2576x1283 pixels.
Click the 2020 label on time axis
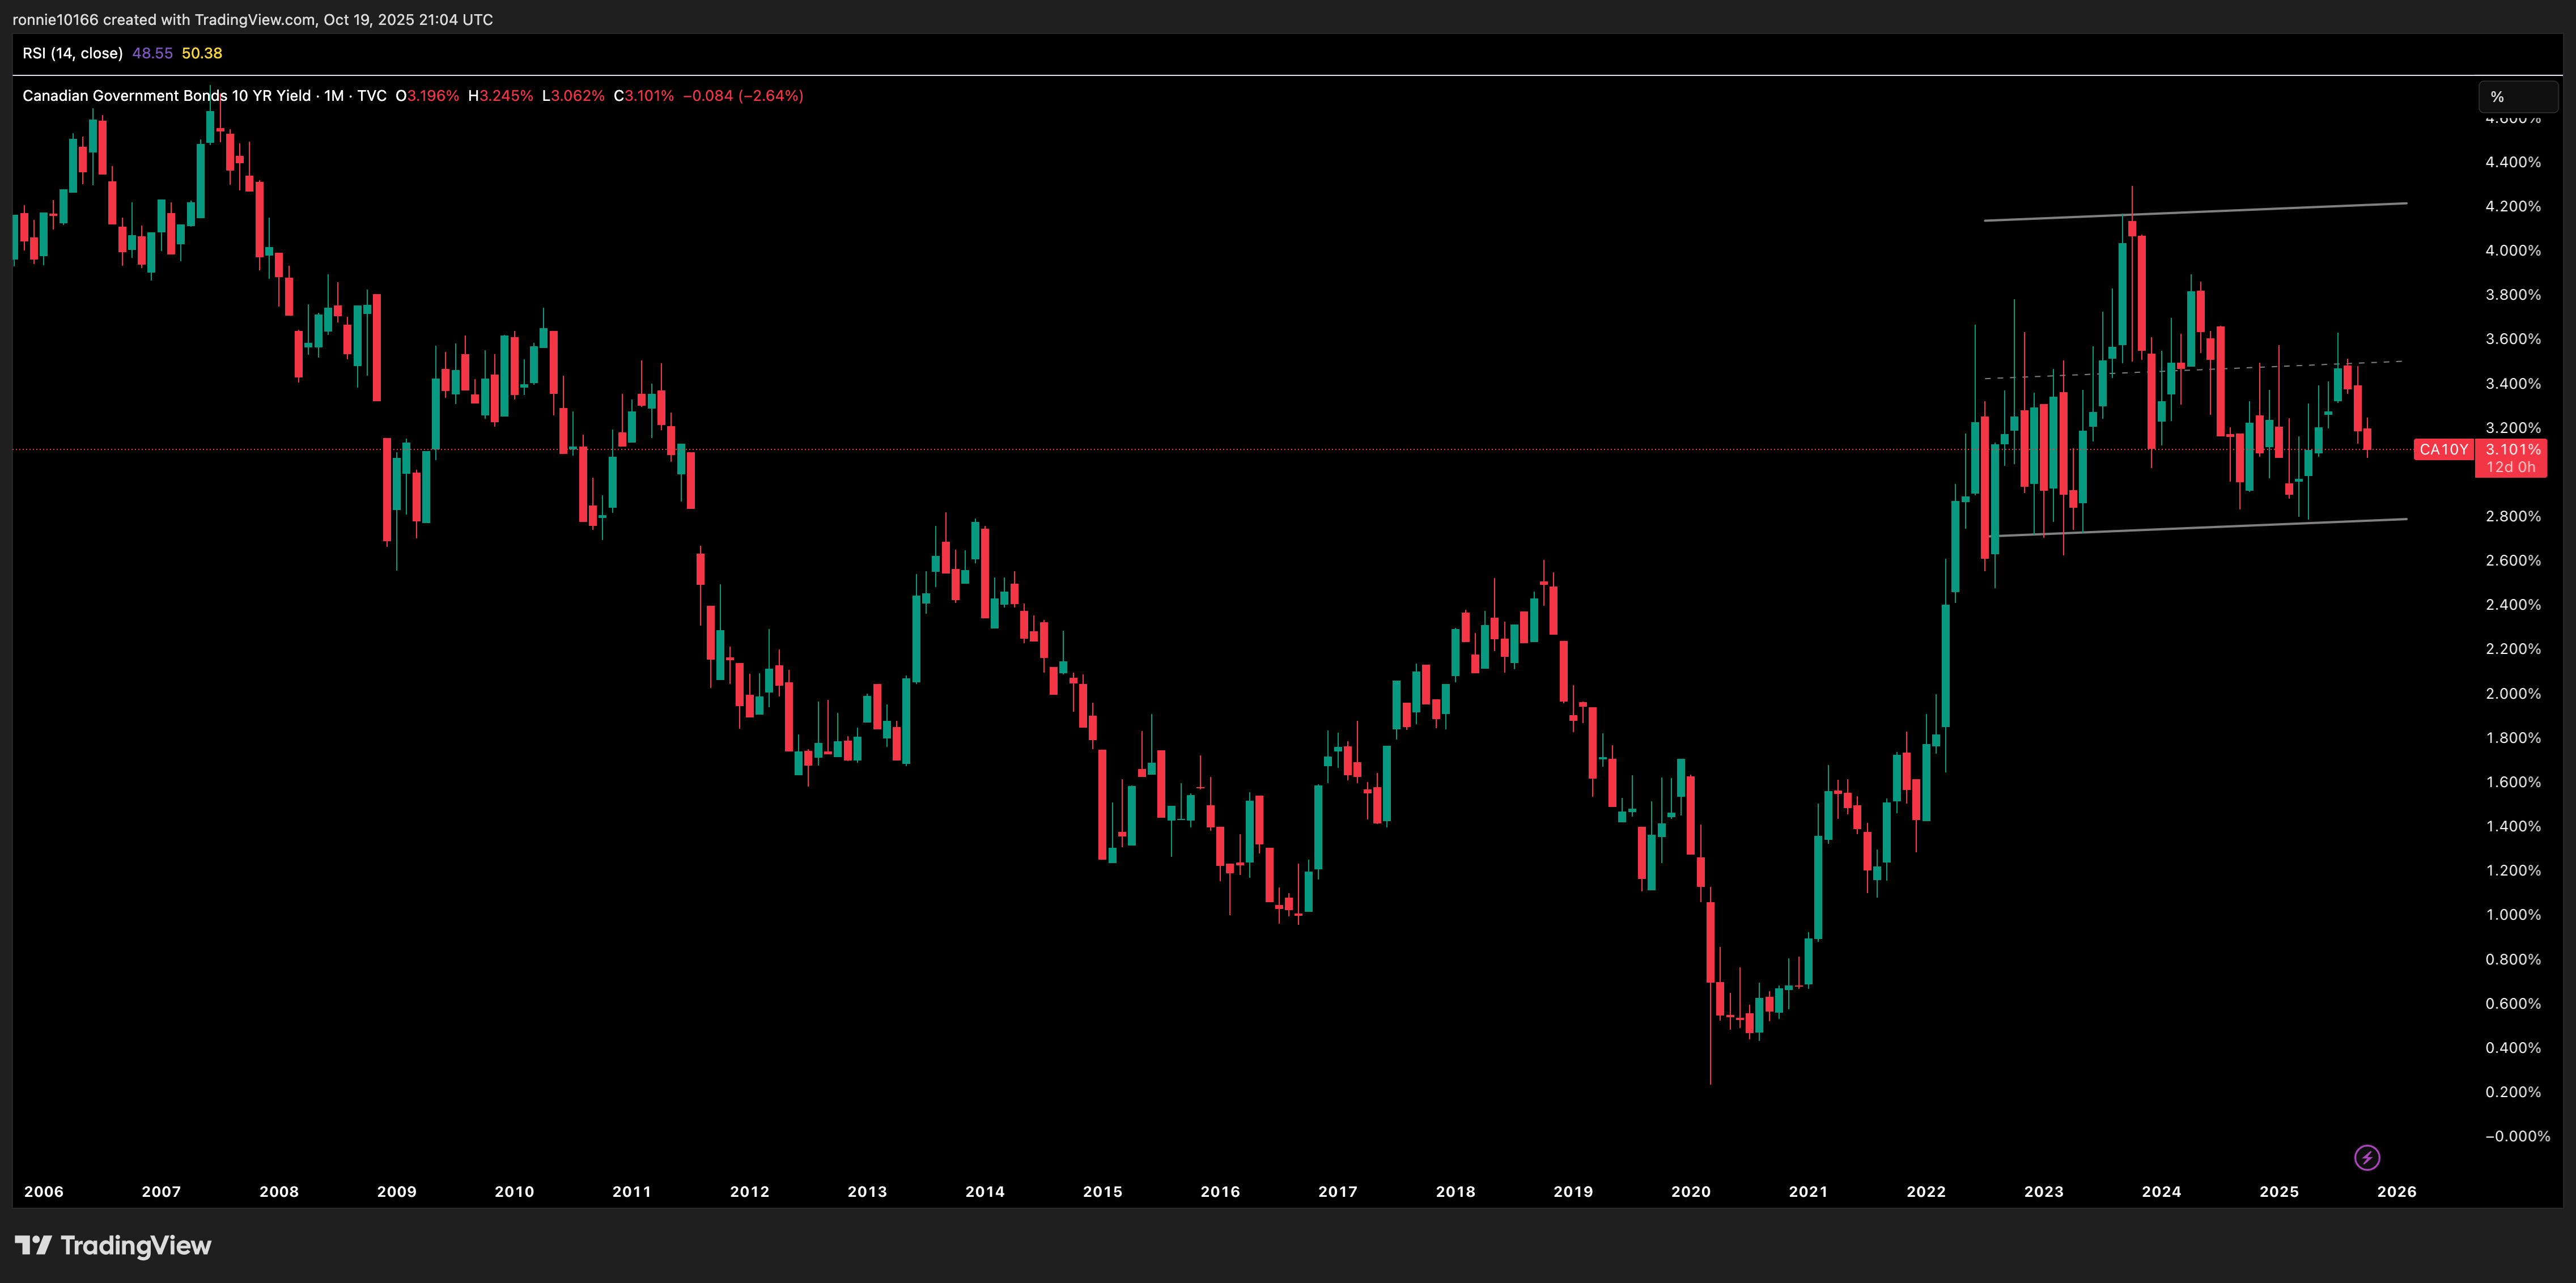click(x=1690, y=1191)
